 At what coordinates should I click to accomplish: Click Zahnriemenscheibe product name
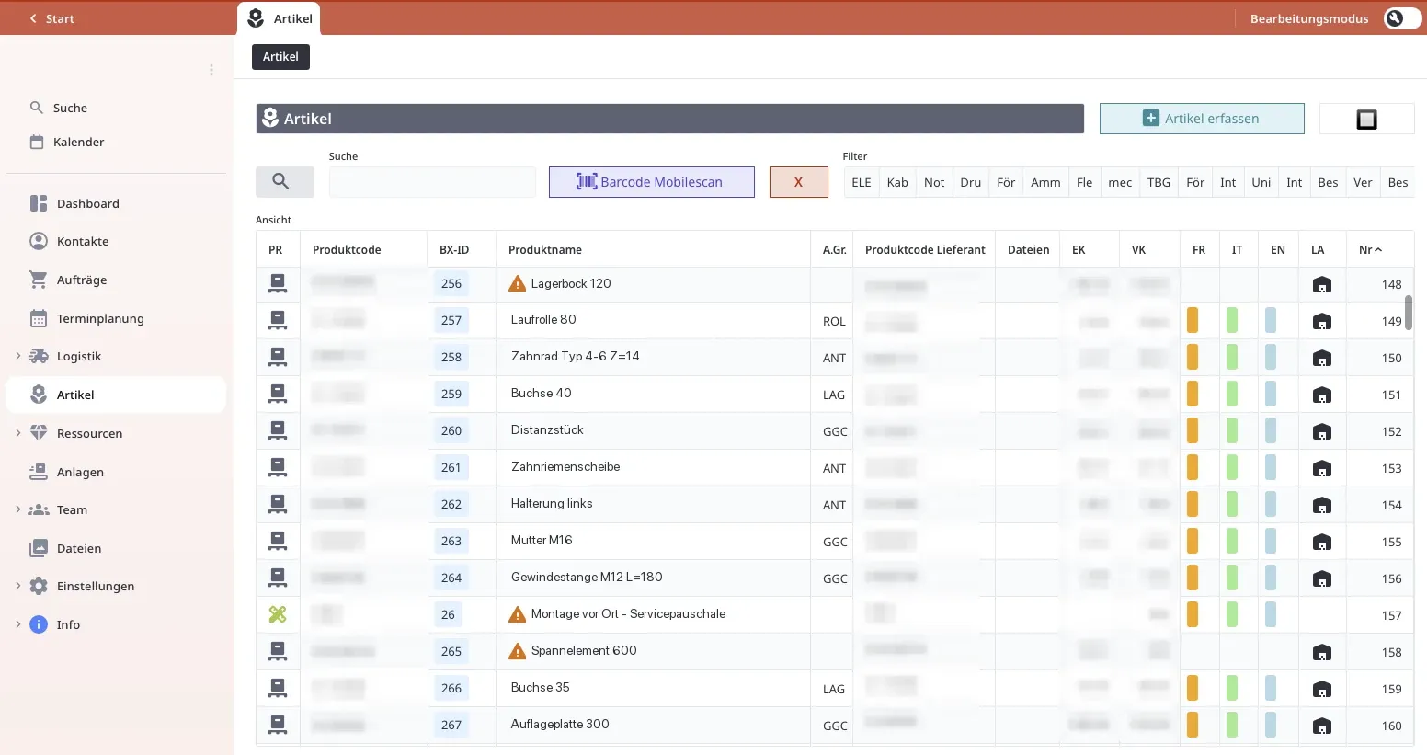point(565,466)
